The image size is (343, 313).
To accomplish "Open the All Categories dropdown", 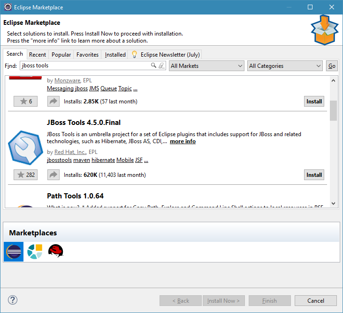I will [285, 66].
